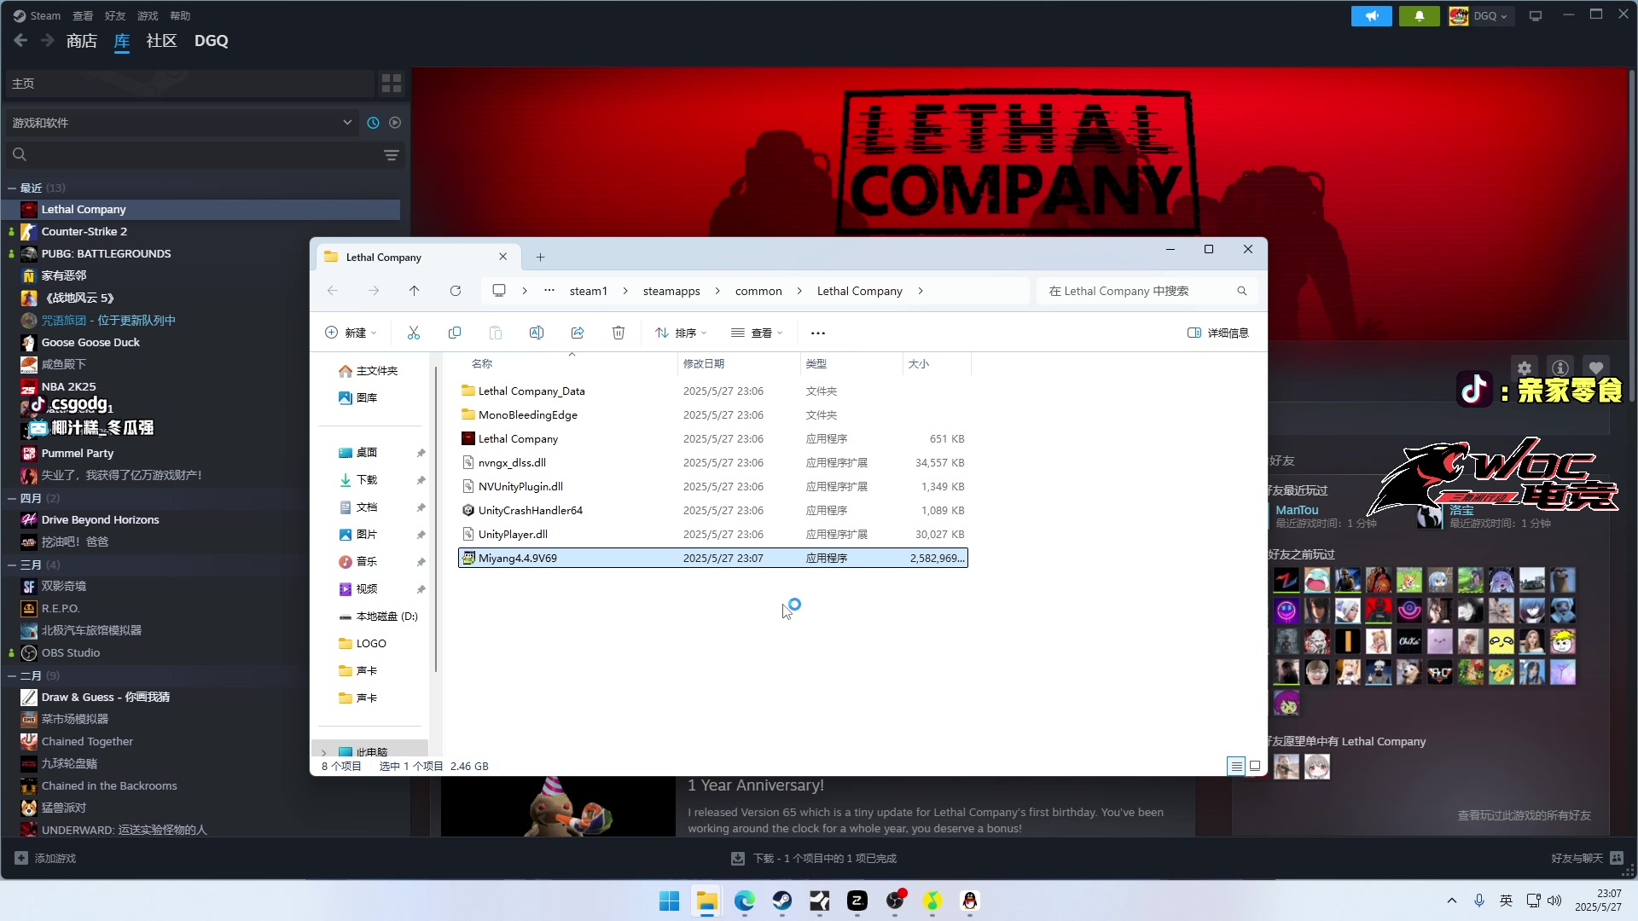This screenshot has height=921, width=1638.
Task: Click 查看玩过此游戏的所有好友 link
Action: [1524, 815]
